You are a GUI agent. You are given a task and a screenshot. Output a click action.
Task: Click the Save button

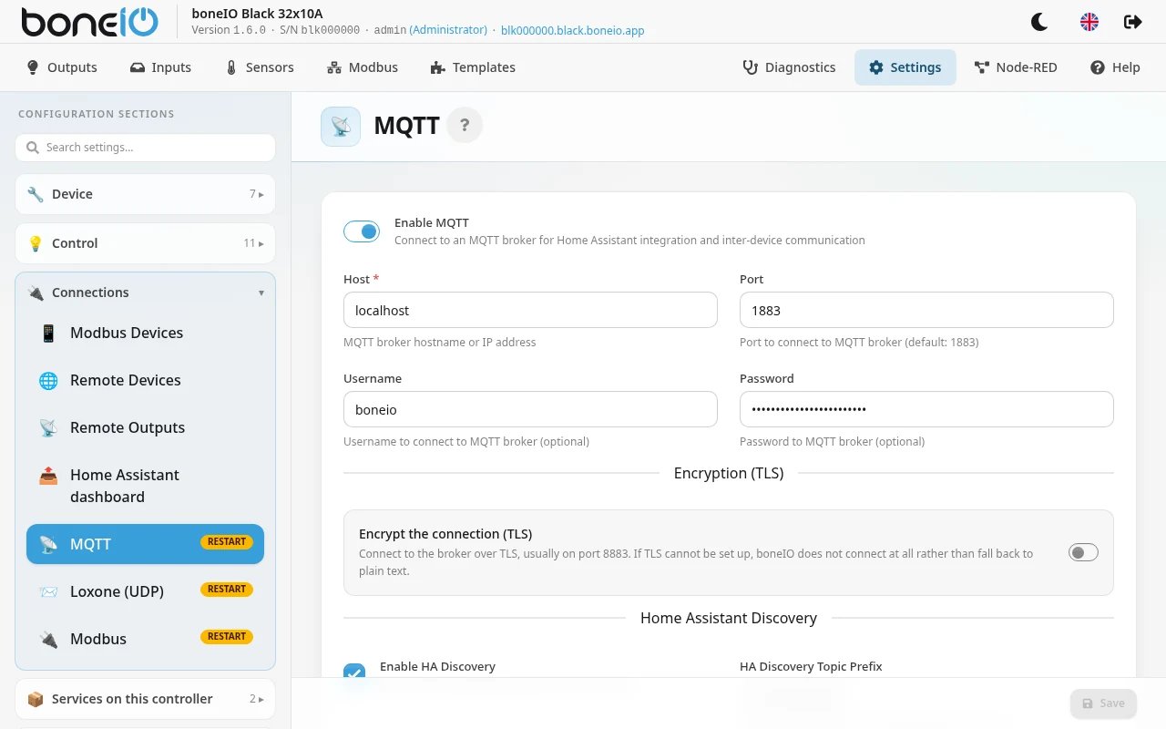coord(1103,703)
